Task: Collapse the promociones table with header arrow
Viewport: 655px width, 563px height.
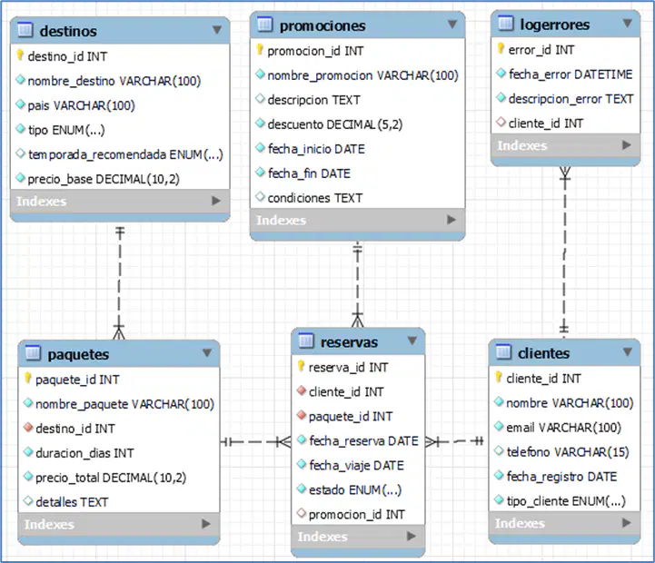Action: 452,25
